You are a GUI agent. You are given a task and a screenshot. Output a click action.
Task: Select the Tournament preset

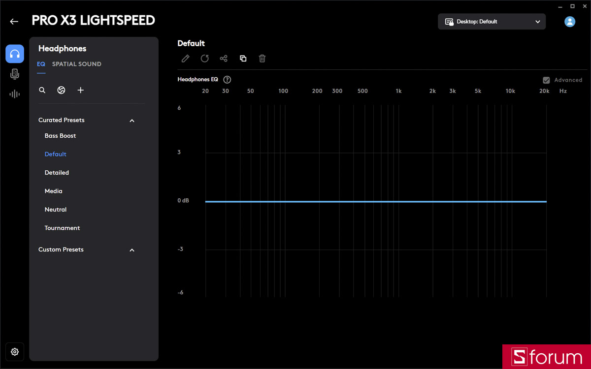click(x=62, y=228)
